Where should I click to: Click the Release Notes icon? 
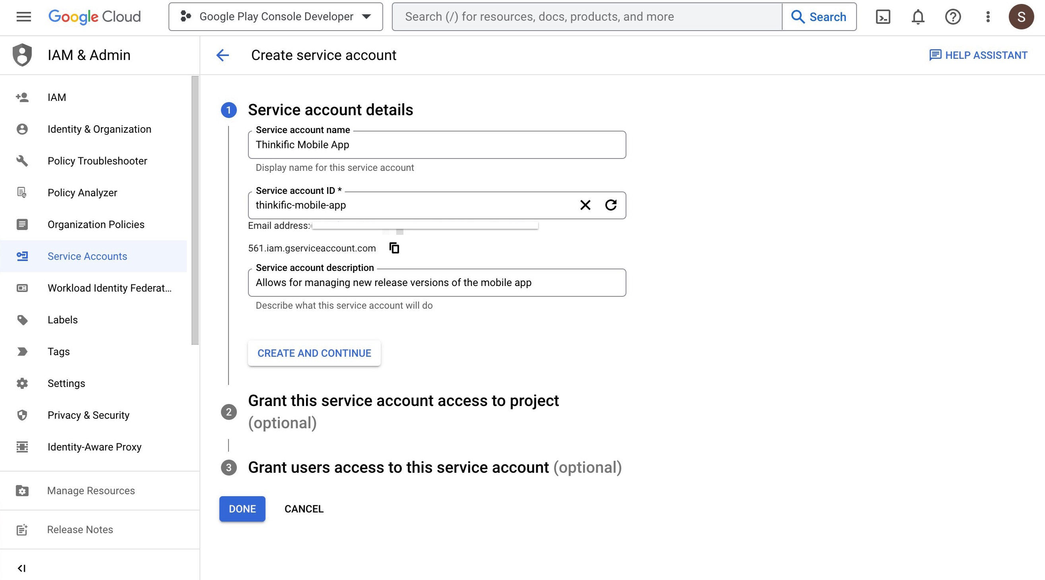pos(22,529)
